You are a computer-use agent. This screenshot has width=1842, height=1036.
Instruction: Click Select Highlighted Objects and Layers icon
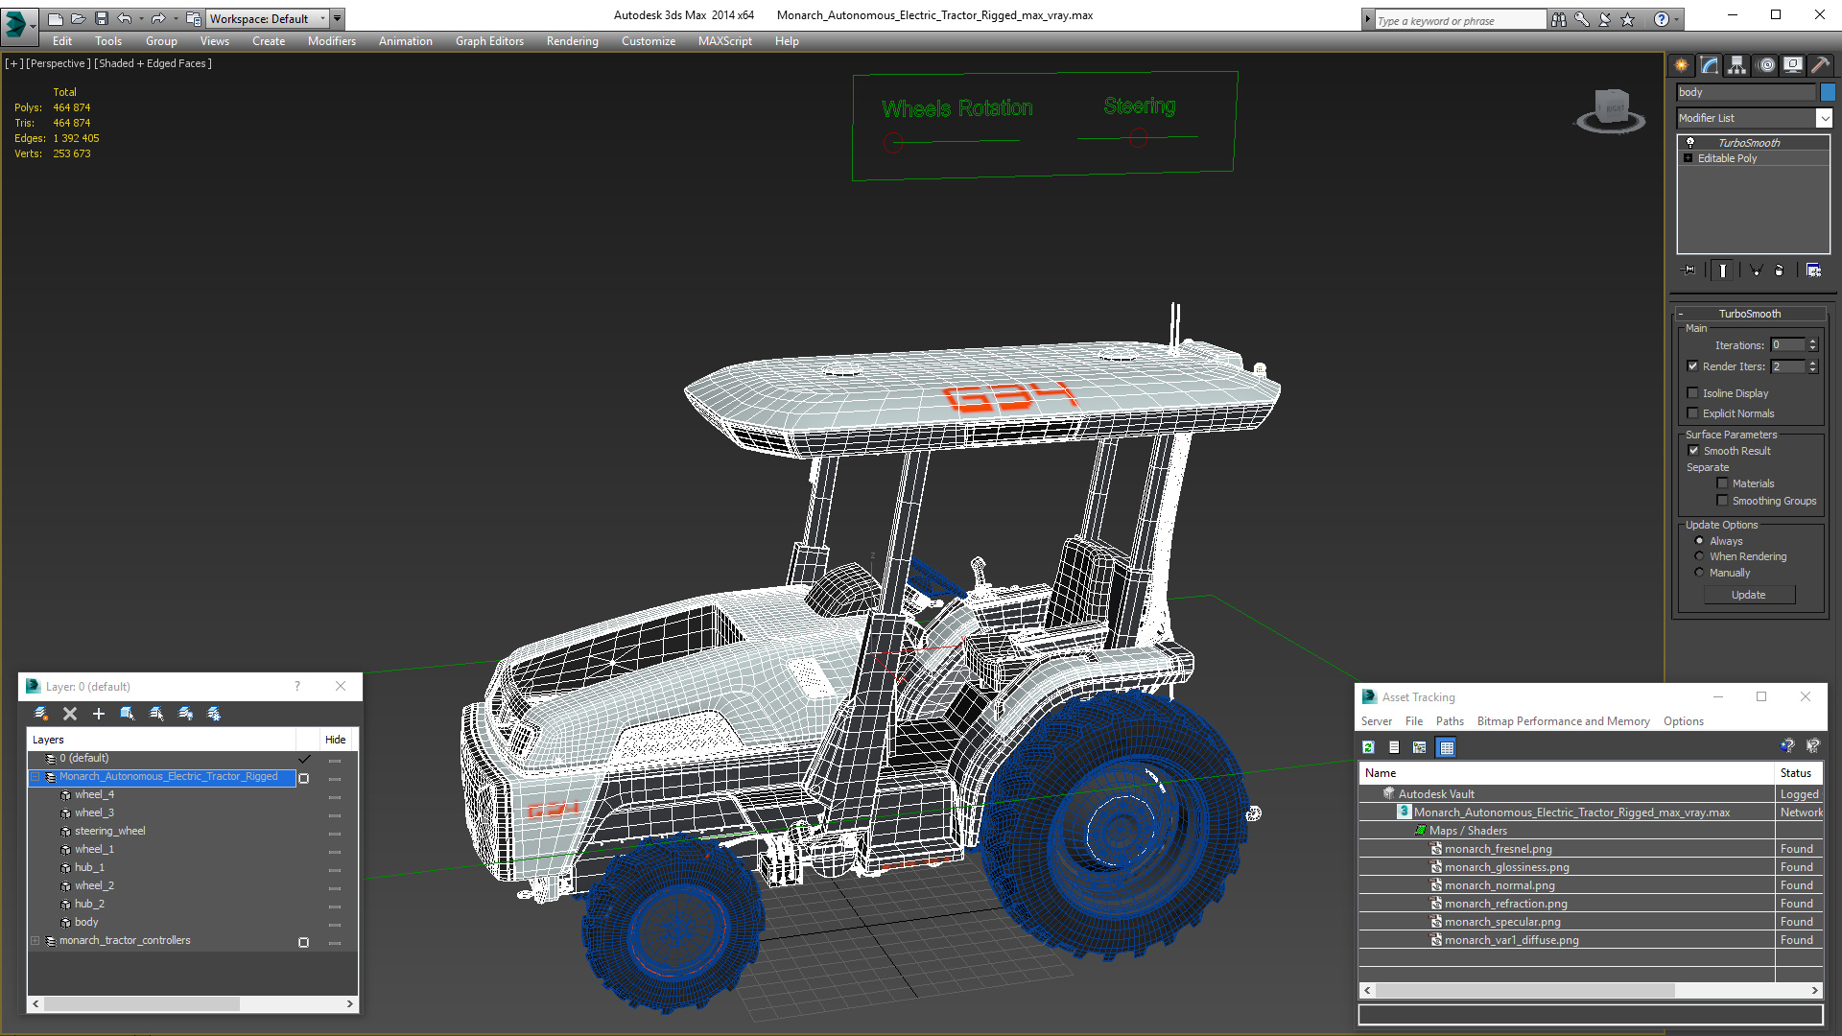128,714
